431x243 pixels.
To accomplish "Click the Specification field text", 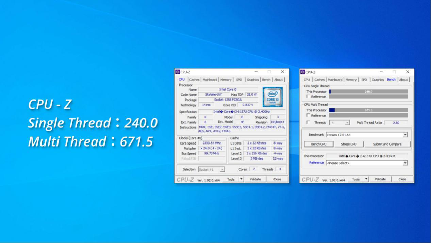I will click(242, 112).
